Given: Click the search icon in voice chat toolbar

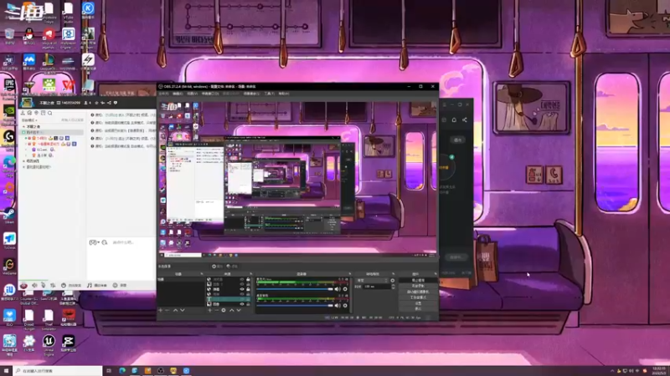Looking at the screenshot, I should click(x=50, y=113).
